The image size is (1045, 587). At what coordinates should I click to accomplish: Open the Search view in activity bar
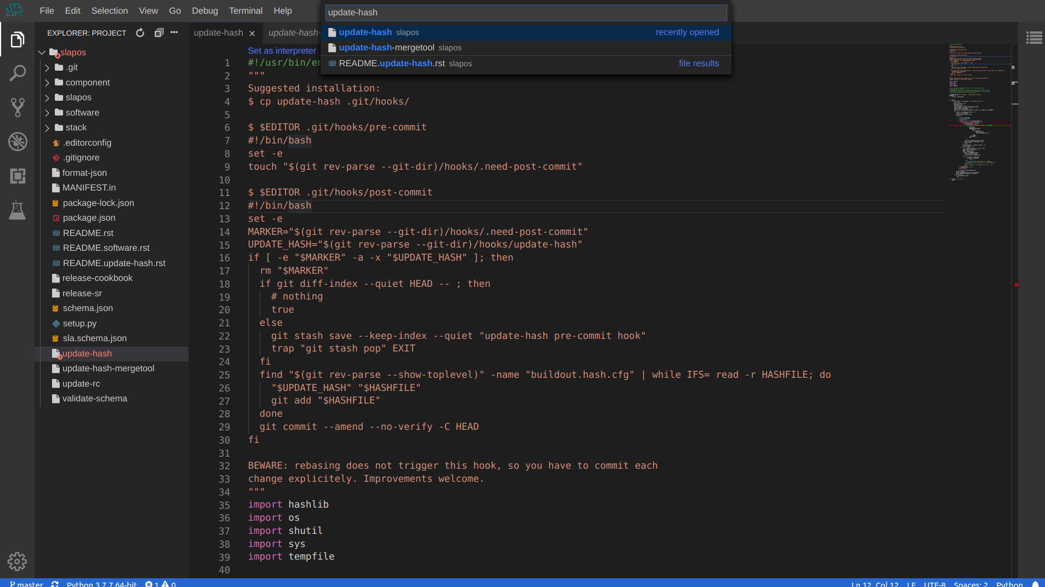(x=17, y=73)
